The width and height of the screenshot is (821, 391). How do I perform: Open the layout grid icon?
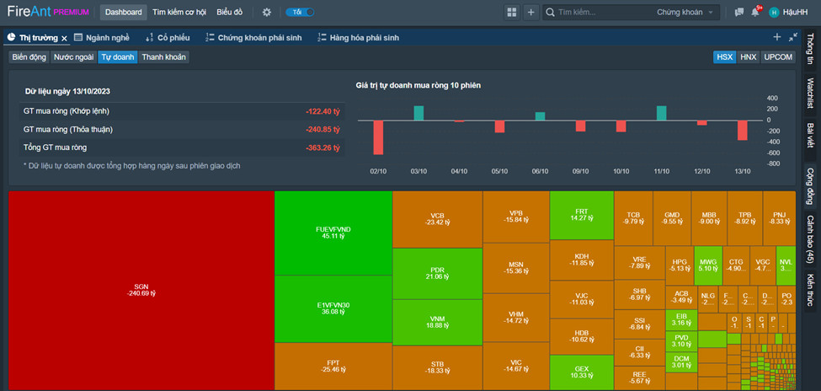coord(512,12)
